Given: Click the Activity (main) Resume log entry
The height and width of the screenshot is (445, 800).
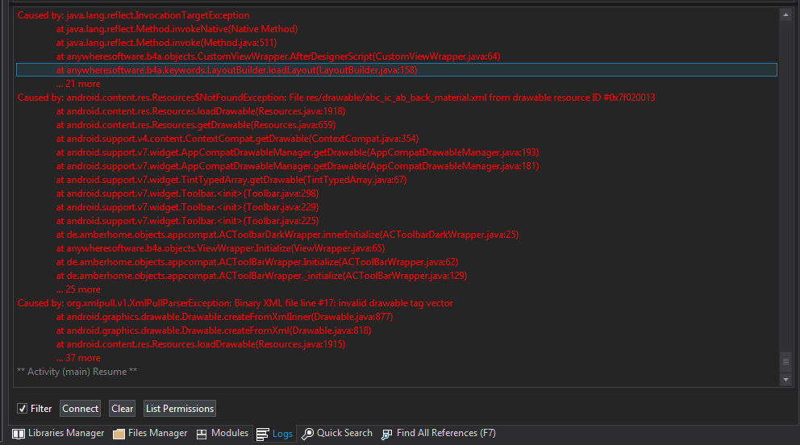Looking at the screenshot, I should pyautogui.click(x=77, y=372).
